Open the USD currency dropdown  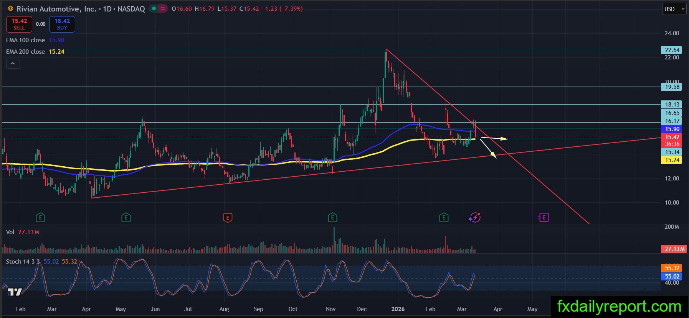tap(674, 9)
